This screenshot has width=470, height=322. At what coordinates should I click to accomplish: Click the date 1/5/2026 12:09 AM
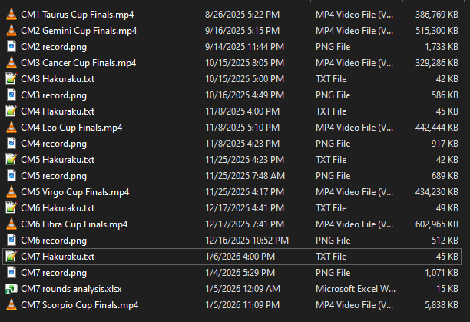(243, 289)
